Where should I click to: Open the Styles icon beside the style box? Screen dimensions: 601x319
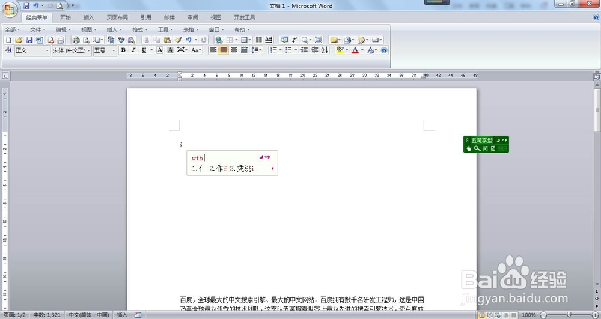click(8, 50)
